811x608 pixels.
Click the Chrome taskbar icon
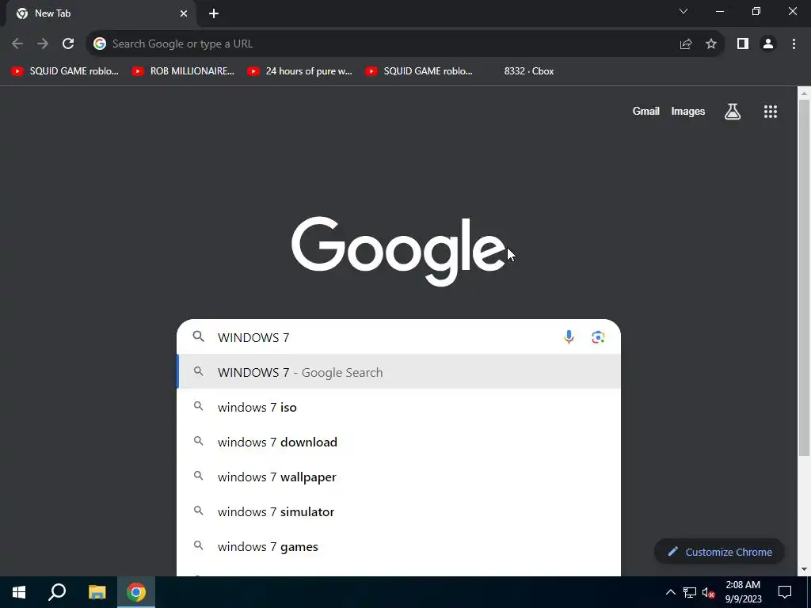pyautogui.click(x=136, y=592)
